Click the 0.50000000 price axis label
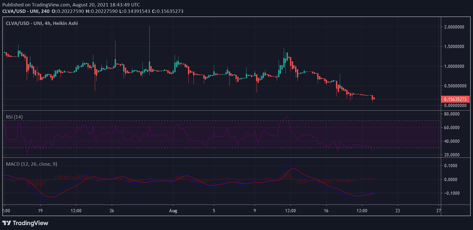This screenshot has width=473, height=230. [x=455, y=86]
